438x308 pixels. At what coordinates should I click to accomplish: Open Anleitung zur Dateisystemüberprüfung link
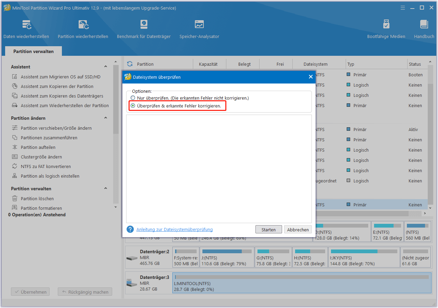click(x=174, y=230)
